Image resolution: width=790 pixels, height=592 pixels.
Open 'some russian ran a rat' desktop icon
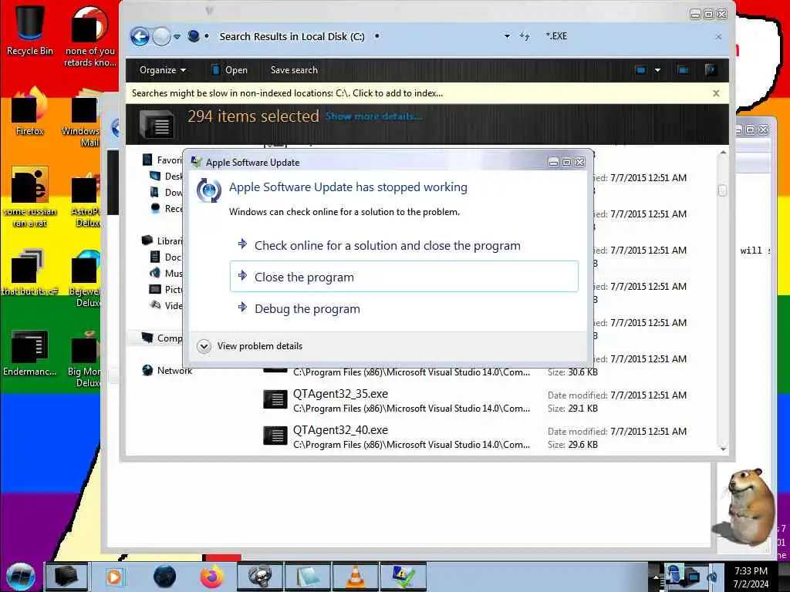pos(30,197)
